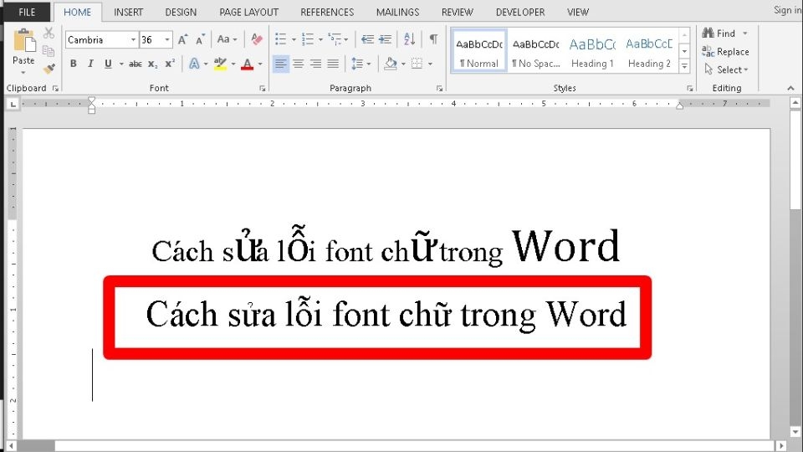803x452 pixels.
Task: Toggle bold formatting
Action: 74,64
